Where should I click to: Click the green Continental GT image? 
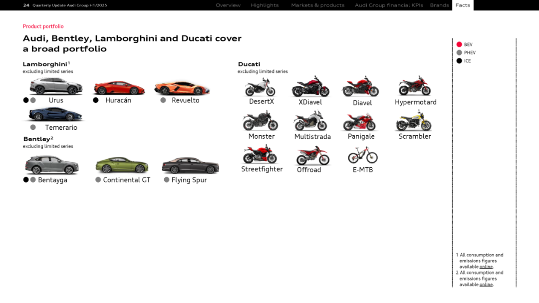pyautogui.click(x=122, y=165)
